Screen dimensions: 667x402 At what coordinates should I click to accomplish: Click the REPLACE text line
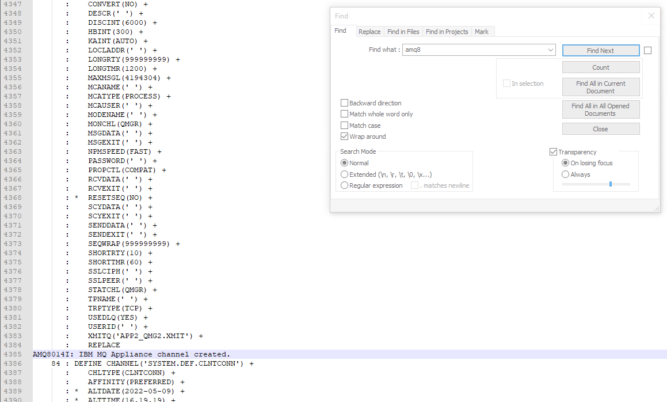tap(104, 346)
